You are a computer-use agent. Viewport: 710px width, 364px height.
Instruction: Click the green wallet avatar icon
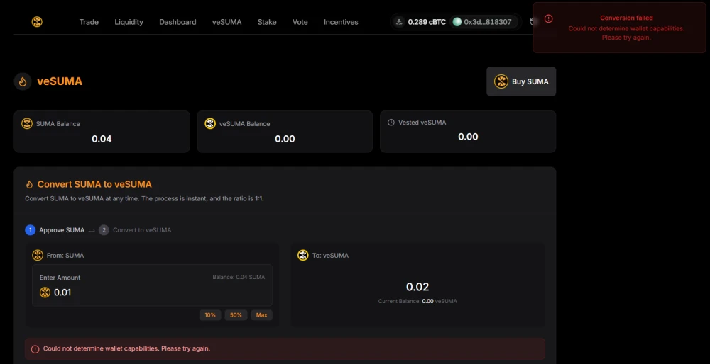[457, 22]
